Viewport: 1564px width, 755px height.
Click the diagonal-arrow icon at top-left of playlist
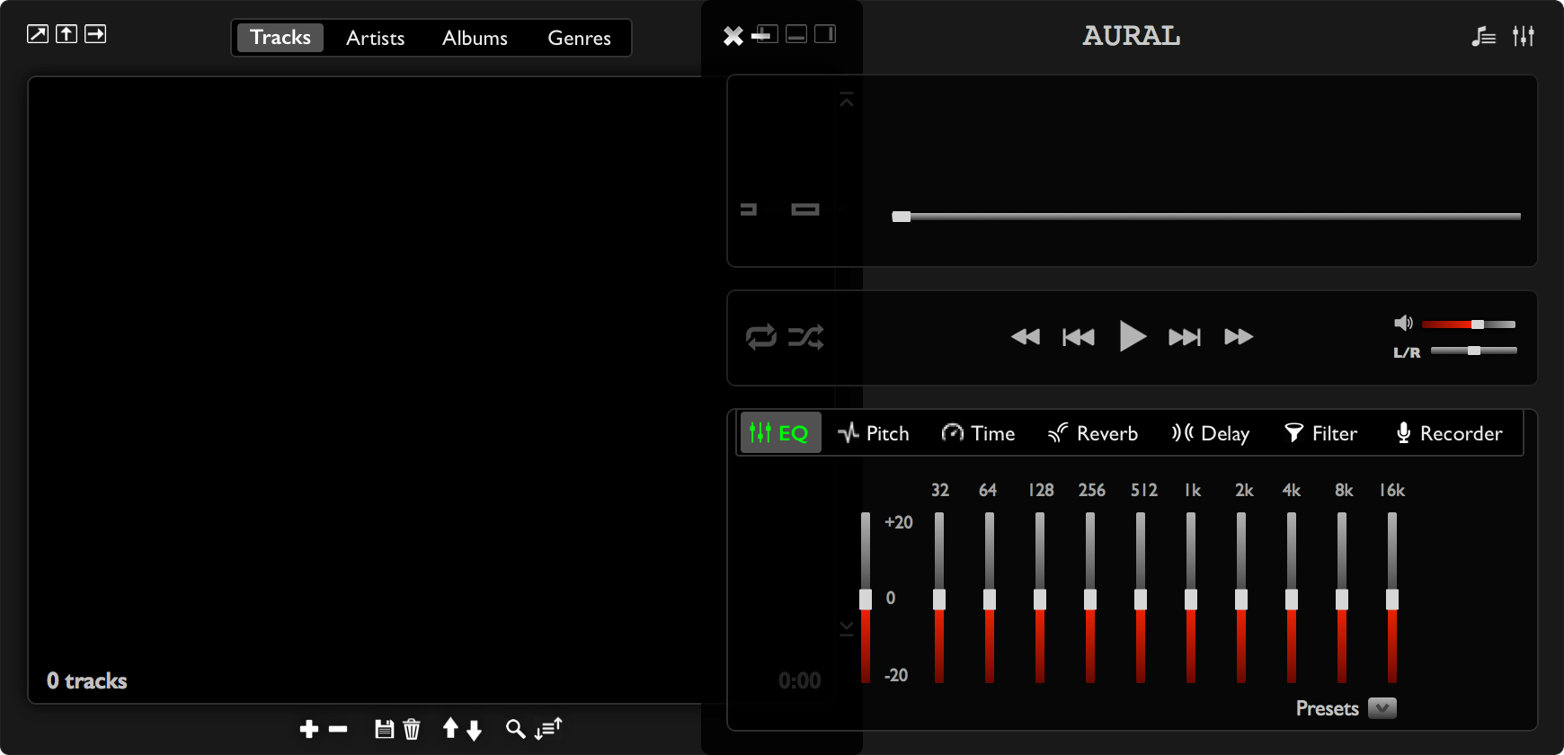(x=38, y=34)
